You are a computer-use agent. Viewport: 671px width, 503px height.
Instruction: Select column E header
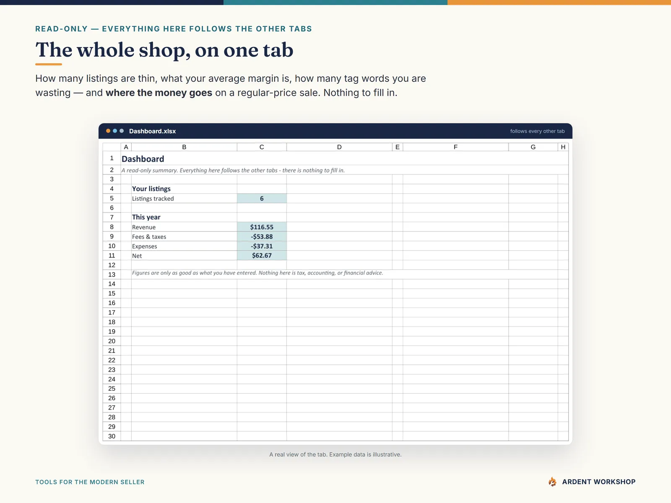coord(398,147)
